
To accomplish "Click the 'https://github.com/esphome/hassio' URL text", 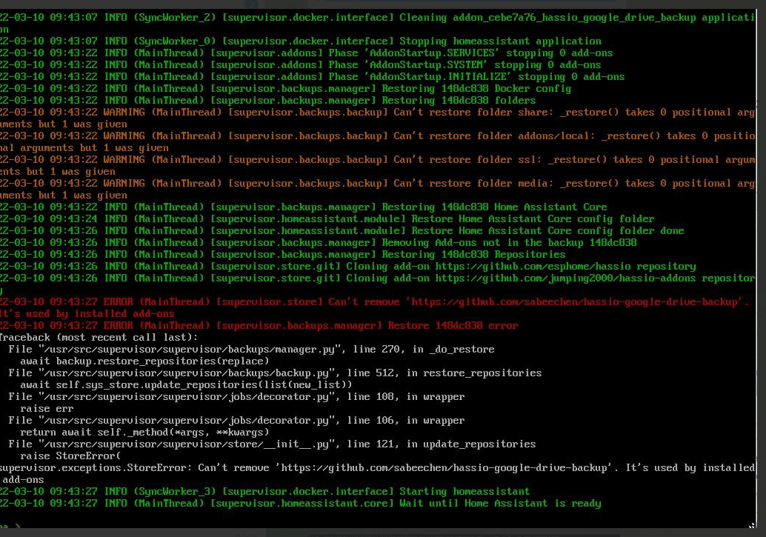I will pyautogui.click(x=533, y=267).
